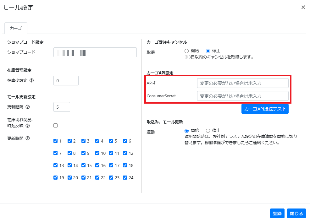Uncheck update hour 4 checkbox
Viewport: 310px width, 222px height.
[97, 141]
